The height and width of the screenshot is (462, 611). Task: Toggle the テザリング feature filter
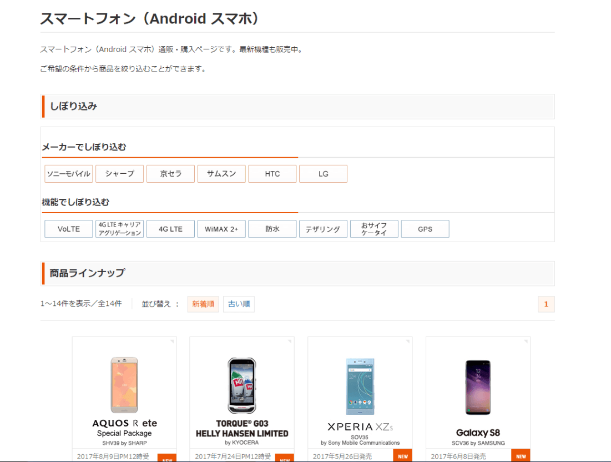[x=324, y=229]
